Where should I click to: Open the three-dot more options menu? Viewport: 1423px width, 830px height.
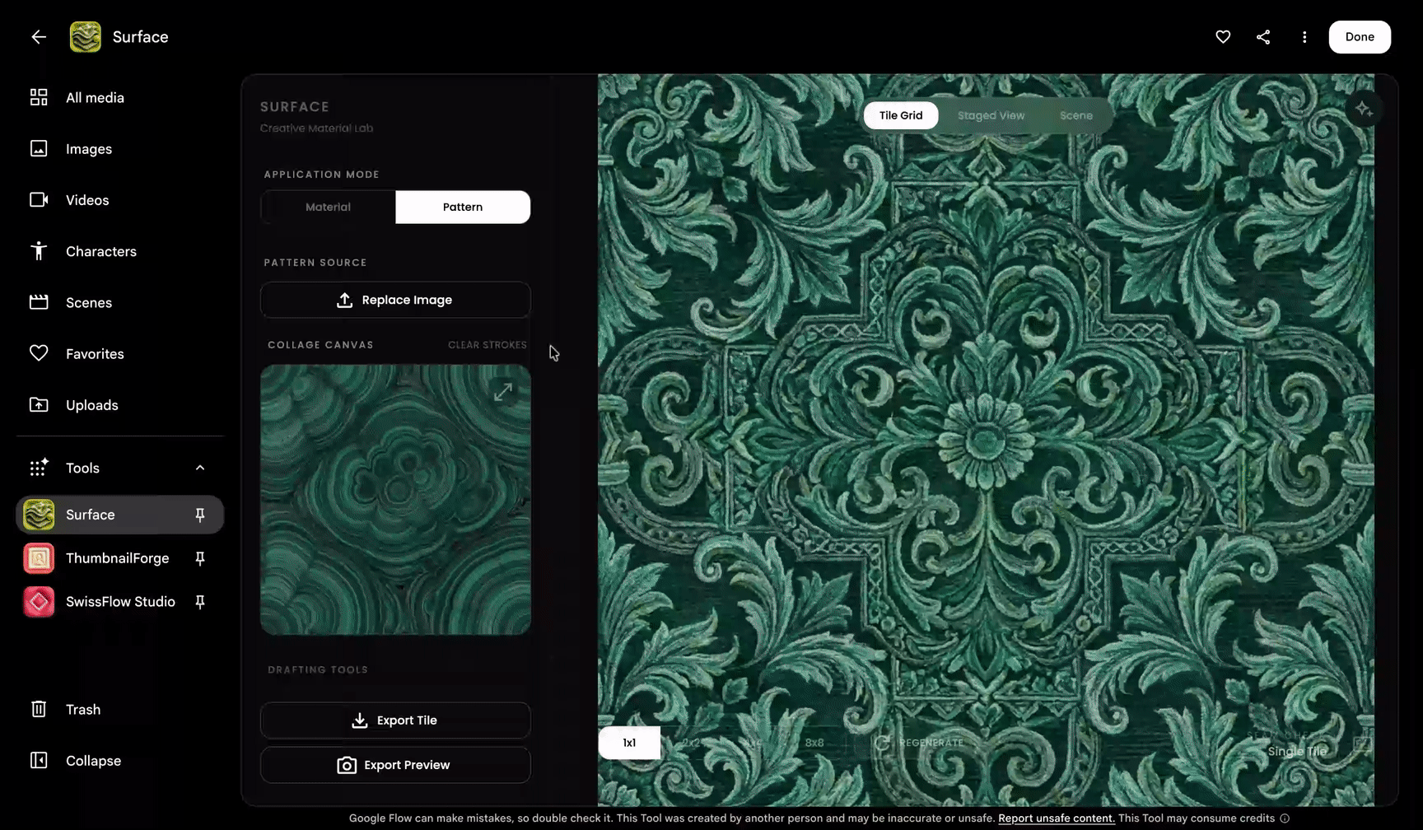[x=1304, y=37]
